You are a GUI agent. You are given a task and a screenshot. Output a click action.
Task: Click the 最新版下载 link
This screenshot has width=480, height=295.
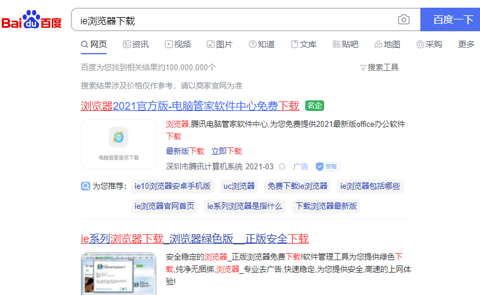185,151
